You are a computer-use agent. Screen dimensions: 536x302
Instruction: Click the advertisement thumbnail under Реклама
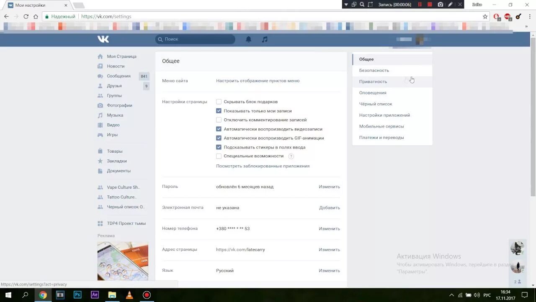coord(123,261)
